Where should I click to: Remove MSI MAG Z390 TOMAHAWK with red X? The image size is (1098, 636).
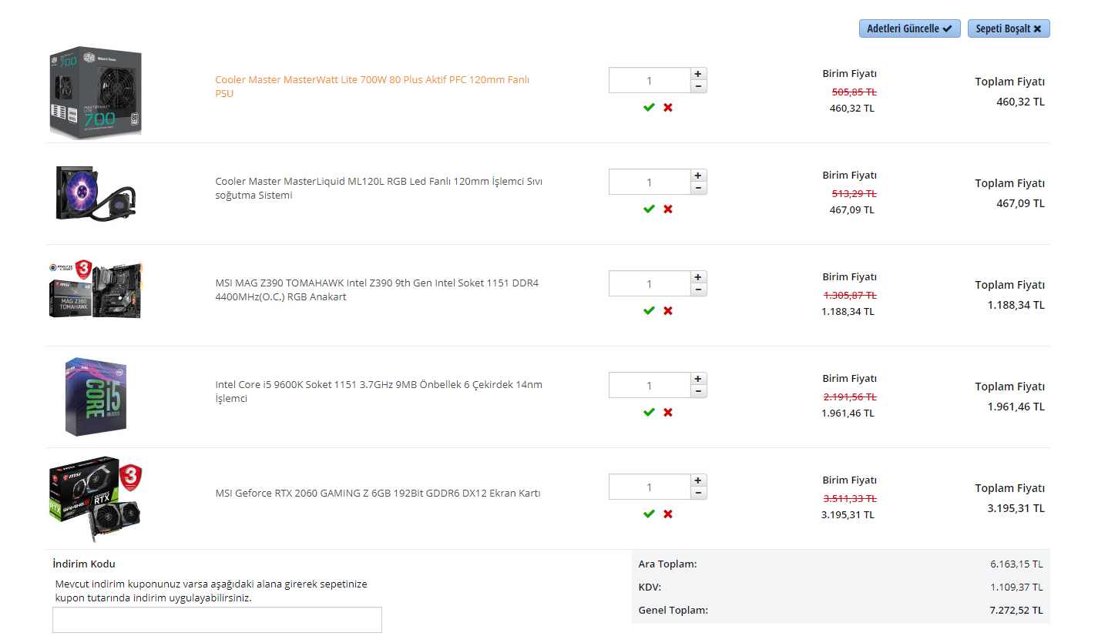tap(668, 310)
